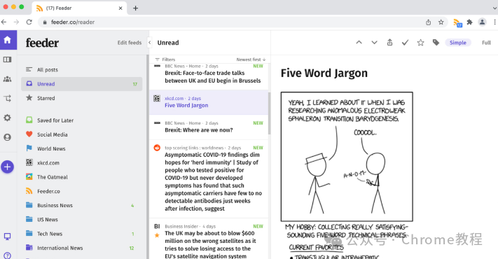This screenshot has height=259, width=498.
Task: Open the Home icon in left rail
Action: coord(8,40)
